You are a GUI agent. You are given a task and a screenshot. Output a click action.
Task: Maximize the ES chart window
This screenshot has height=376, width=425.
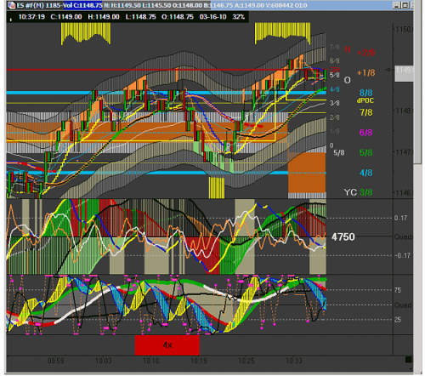point(405,5)
